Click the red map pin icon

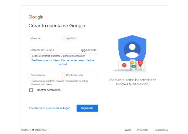tap(140, 63)
